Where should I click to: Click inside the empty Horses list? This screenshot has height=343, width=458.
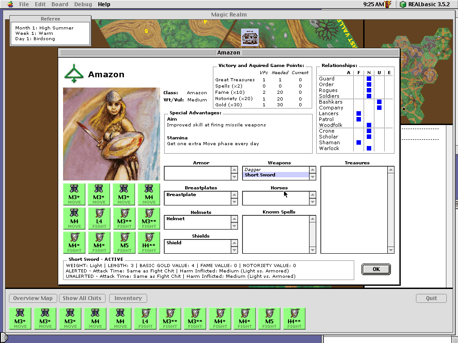[276, 198]
